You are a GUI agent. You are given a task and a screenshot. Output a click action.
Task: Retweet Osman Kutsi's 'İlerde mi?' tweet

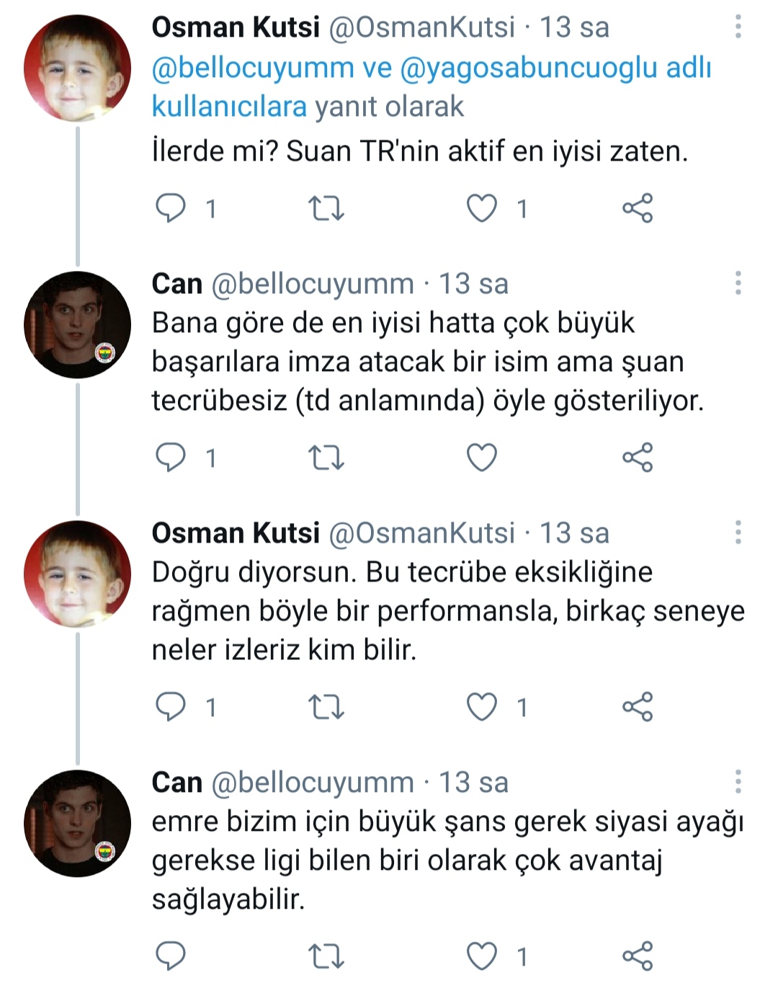point(326,208)
